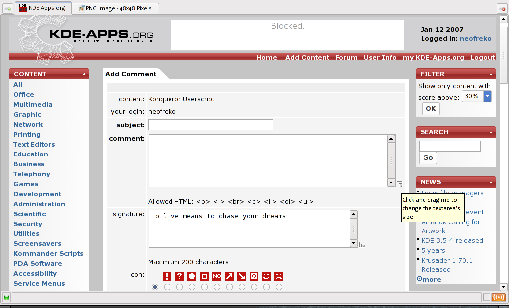Image resolution: width=509 pixels, height=308 pixels.
Task: Select the hollow square comment icon
Action: click(x=204, y=276)
